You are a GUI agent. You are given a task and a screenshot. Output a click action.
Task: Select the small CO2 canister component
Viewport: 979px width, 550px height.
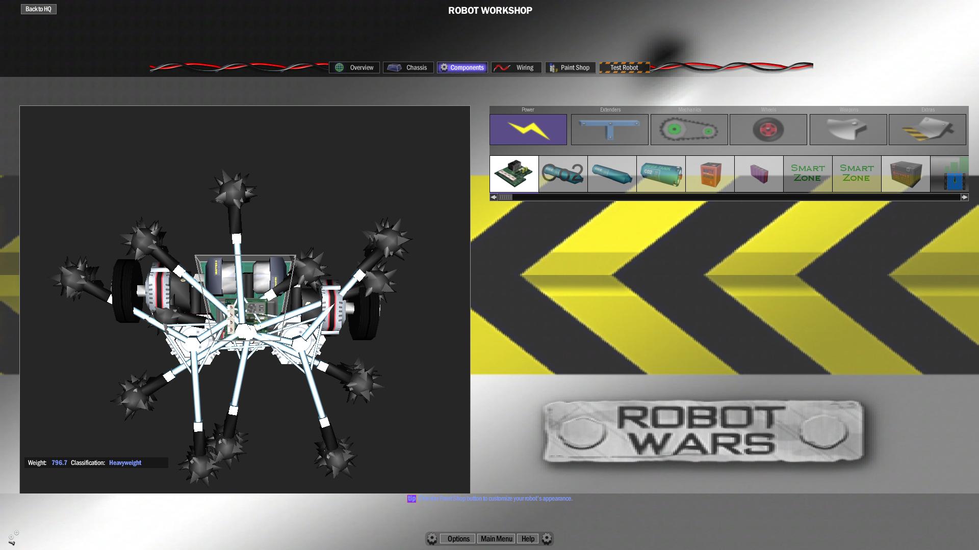563,174
